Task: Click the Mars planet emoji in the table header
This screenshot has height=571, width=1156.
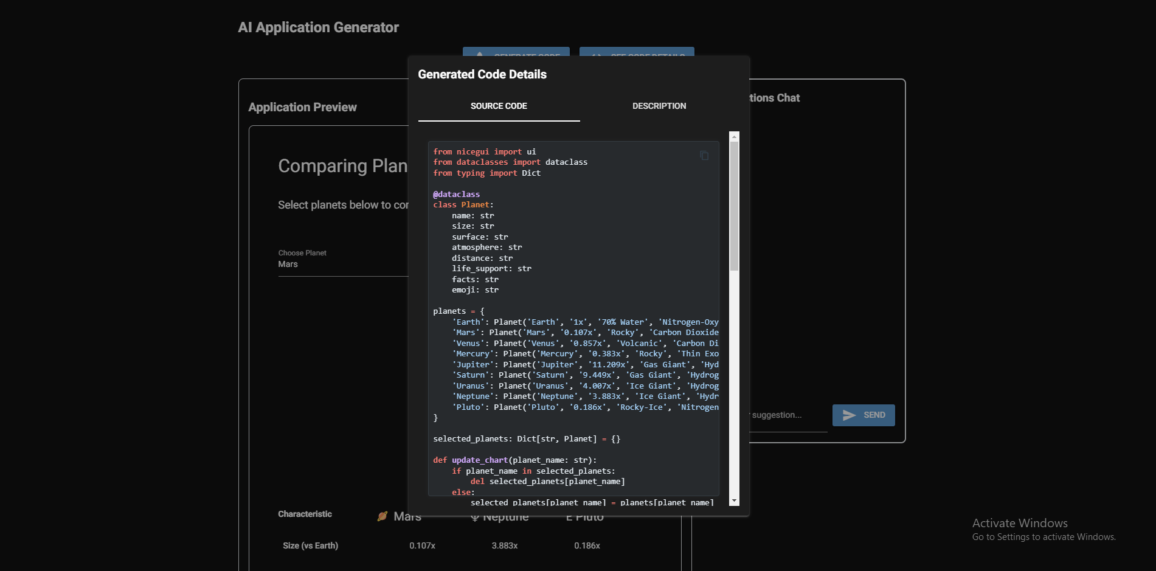Action: tap(382, 516)
